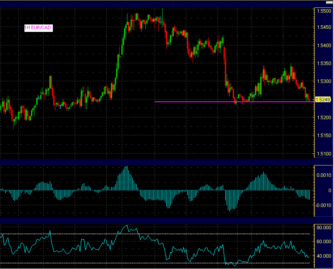Image resolution: width=334 pixels, height=269 pixels.
Task: Click the 1.5450 price axis label
Action: coord(324,27)
